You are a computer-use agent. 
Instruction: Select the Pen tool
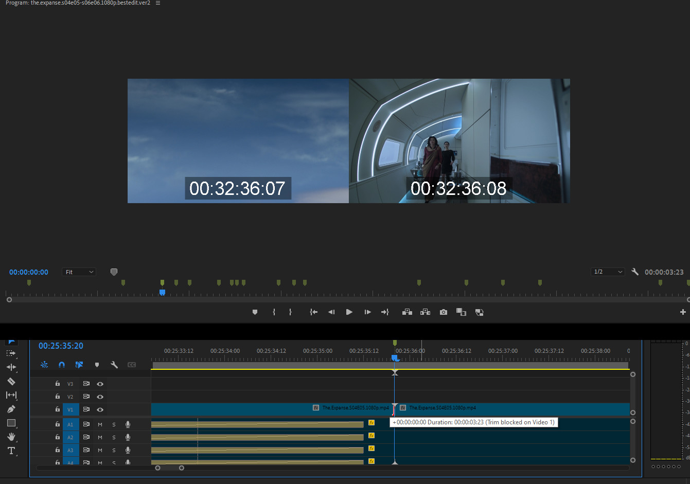[11, 409]
